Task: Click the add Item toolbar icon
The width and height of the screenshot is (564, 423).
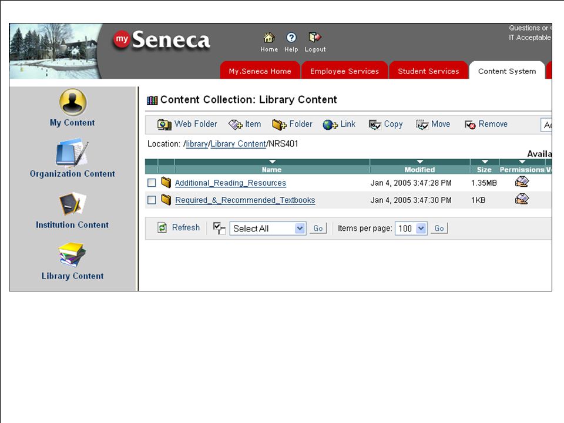Action: (x=236, y=125)
